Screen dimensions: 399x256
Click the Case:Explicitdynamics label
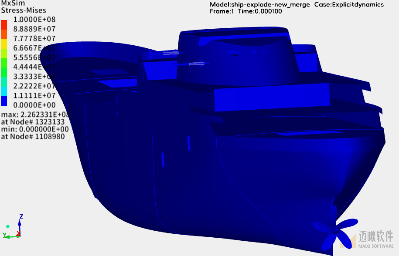[349, 4]
